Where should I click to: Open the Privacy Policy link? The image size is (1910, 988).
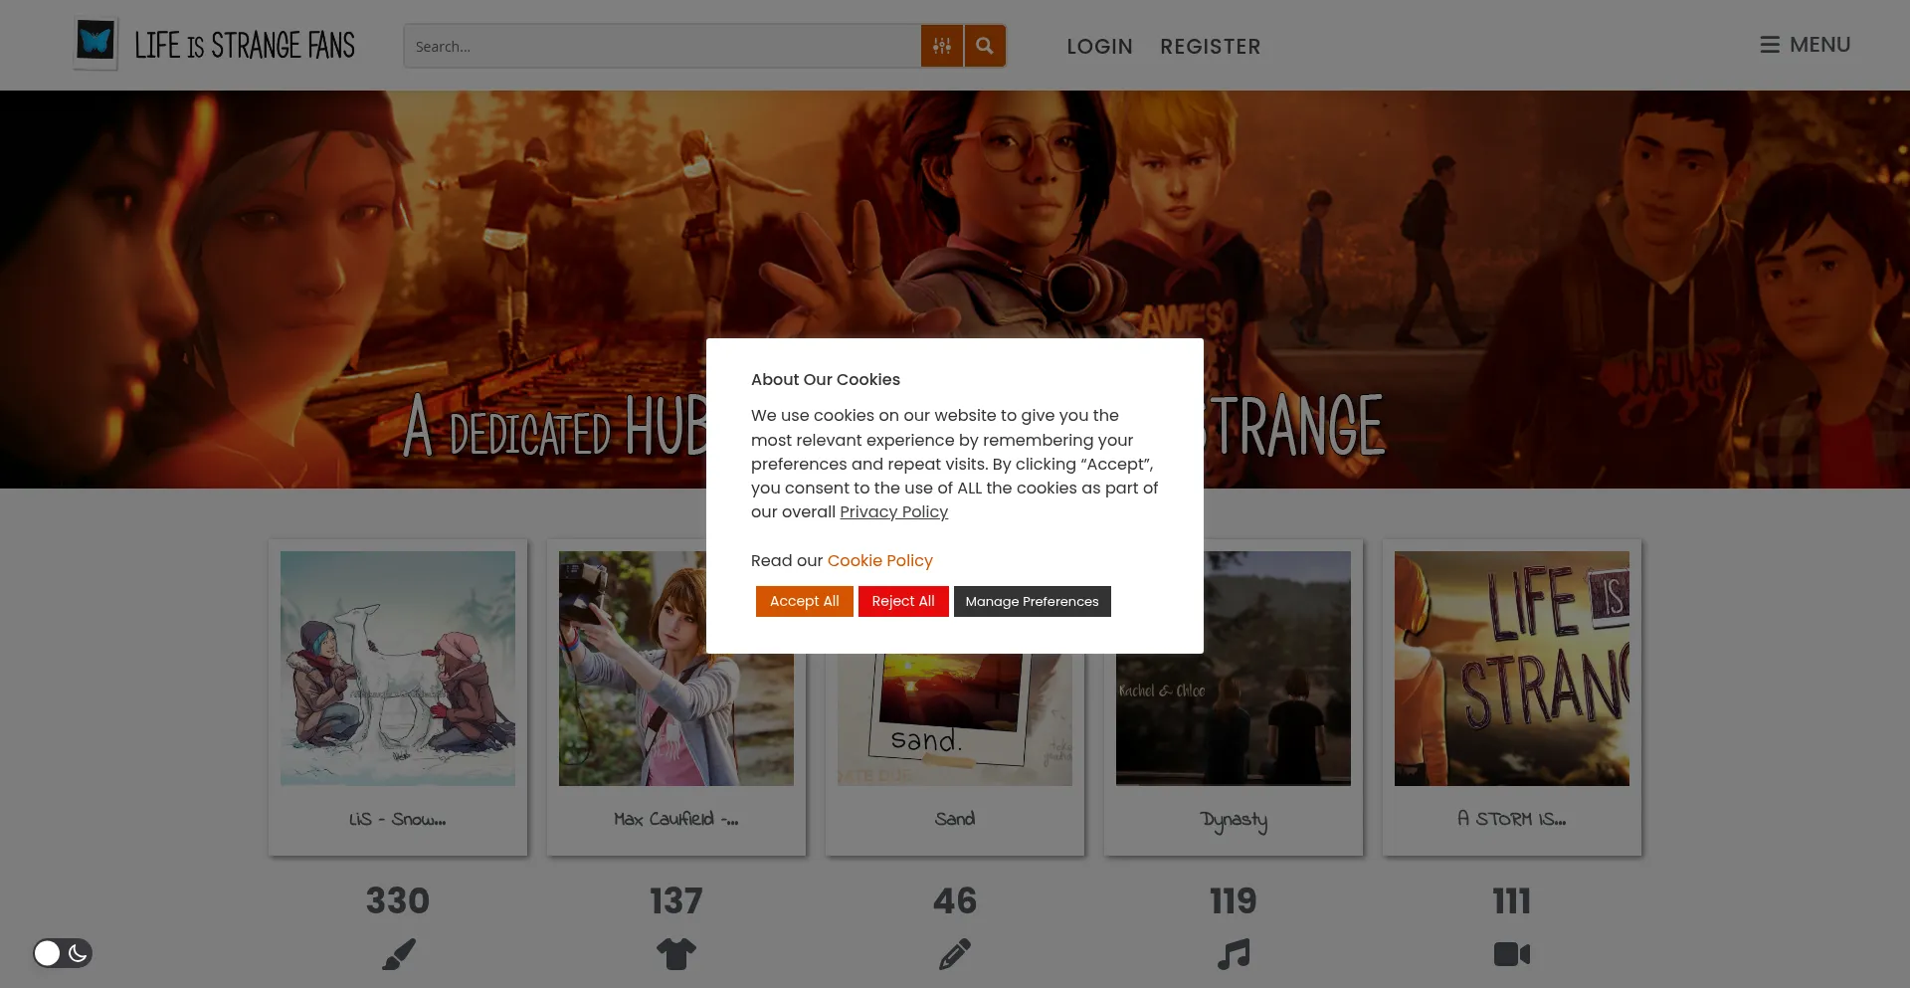click(x=893, y=511)
